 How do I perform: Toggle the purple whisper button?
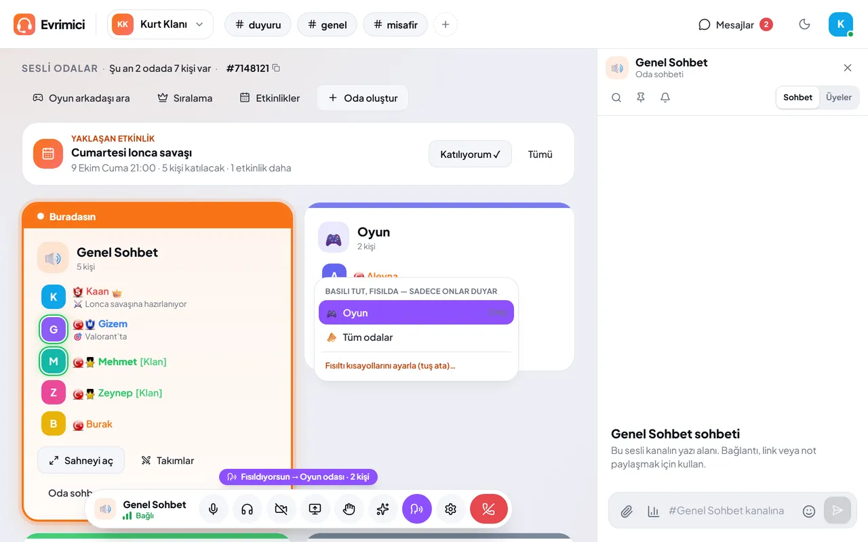(417, 509)
